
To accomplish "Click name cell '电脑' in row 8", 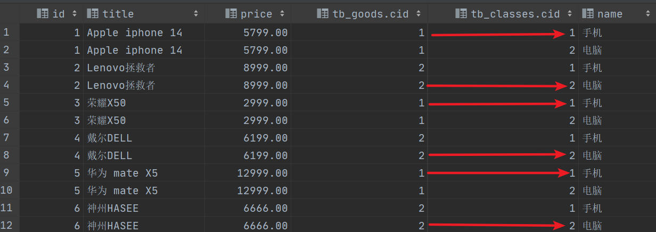I will click(592, 155).
